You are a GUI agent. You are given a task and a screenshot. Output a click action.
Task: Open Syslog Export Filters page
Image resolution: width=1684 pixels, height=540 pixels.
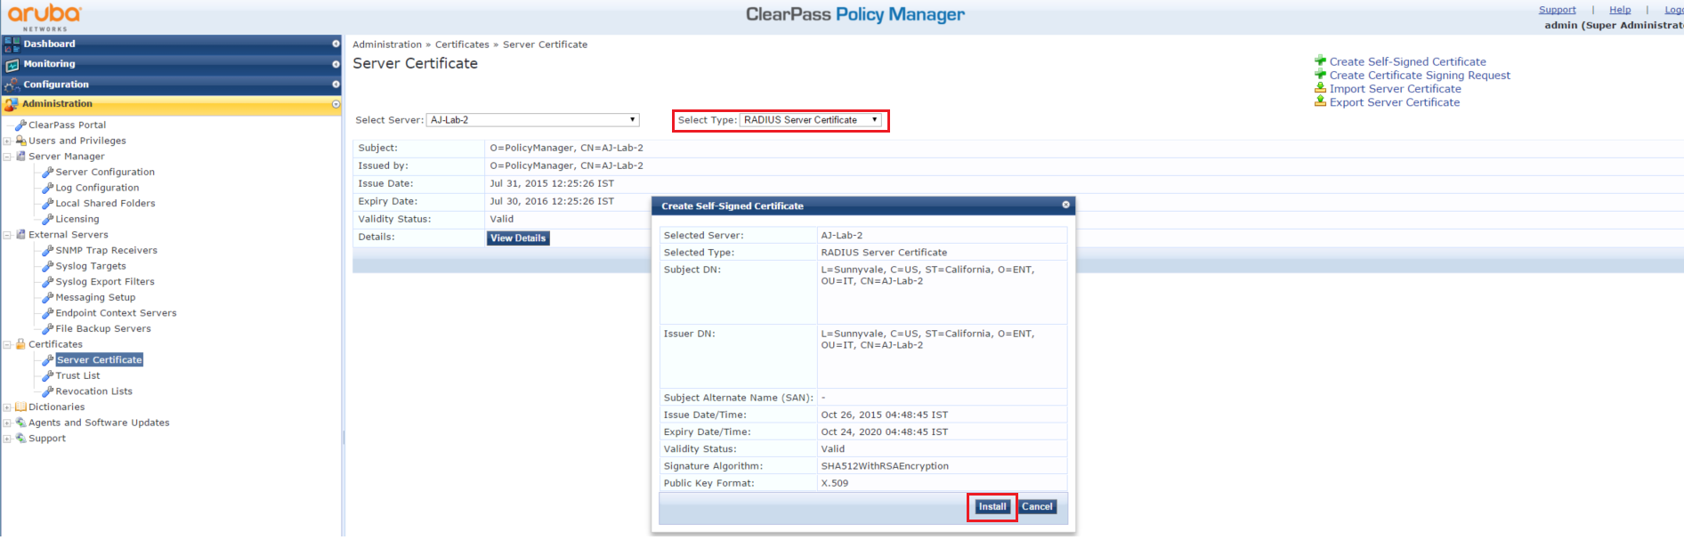pos(105,282)
